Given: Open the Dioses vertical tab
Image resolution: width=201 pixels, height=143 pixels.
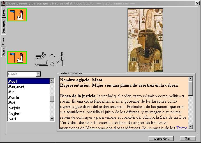Looking at the screenshot, I should click(3, 41).
